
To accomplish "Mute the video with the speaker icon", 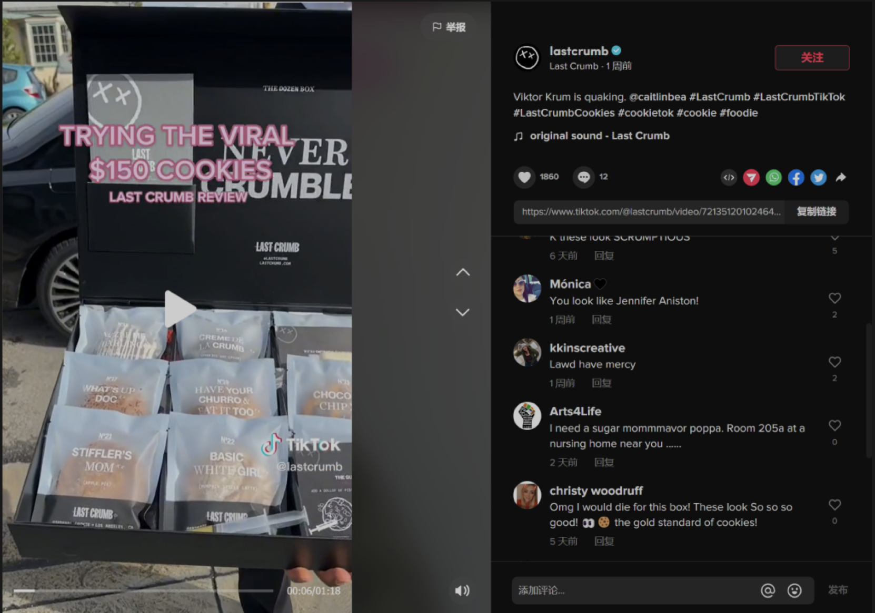I will point(462,590).
